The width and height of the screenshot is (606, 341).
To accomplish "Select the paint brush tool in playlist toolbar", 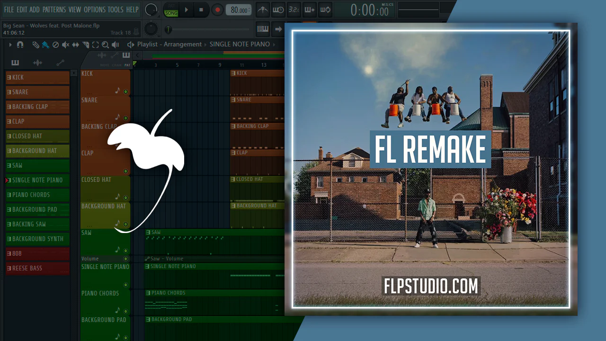I will tap(45, 45).
